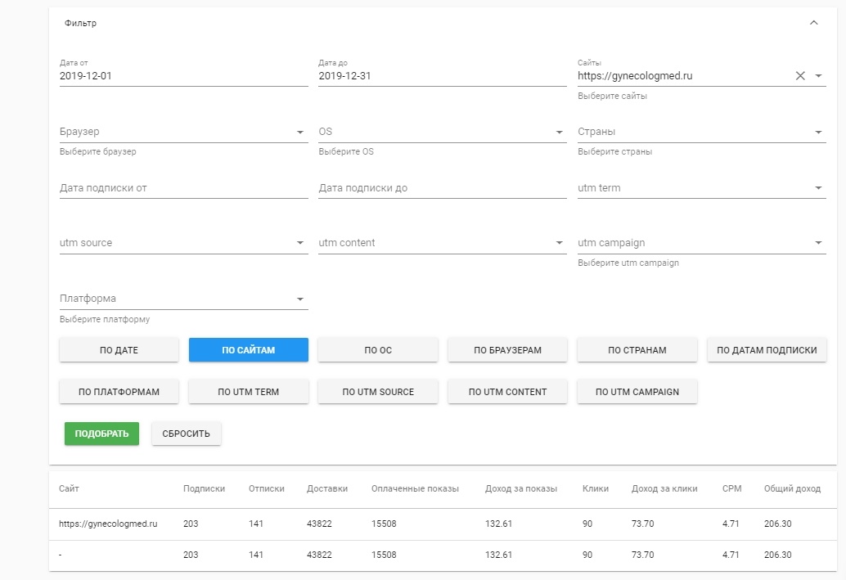The width and height of the screenshot is (846, 580).
Task: Group by ПО БРАУЗЕРАМ
Action: coord(507,350)
